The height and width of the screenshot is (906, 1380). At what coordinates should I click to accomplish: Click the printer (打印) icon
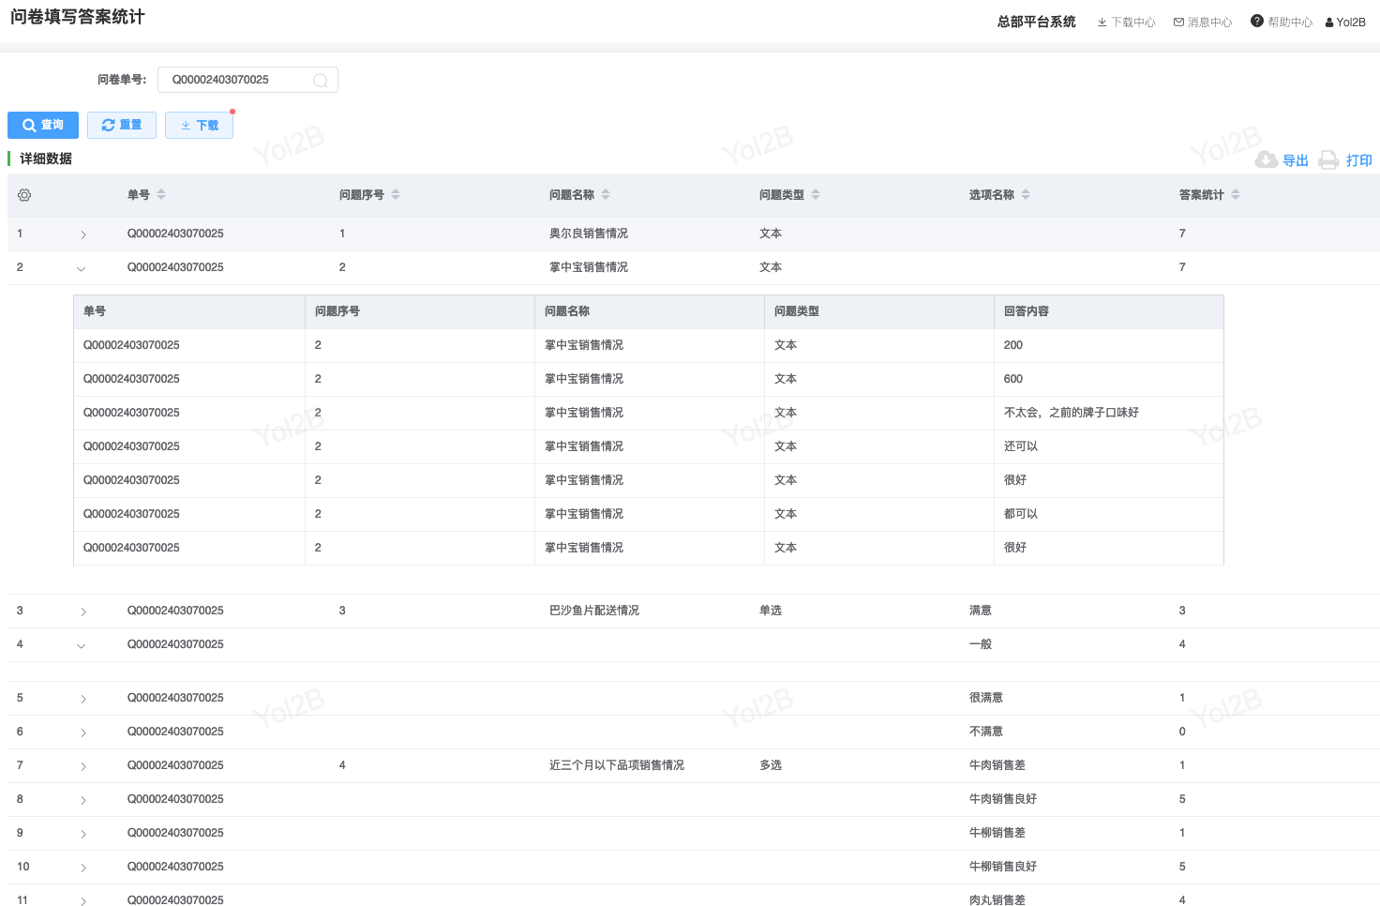click(x=1328, y=160)
